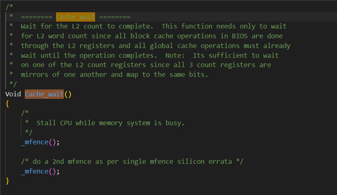Click the word 'registers' after 'through the L2'
Image resolution: width=337 pixels, height=195 pixels.
tap(97, 46)
